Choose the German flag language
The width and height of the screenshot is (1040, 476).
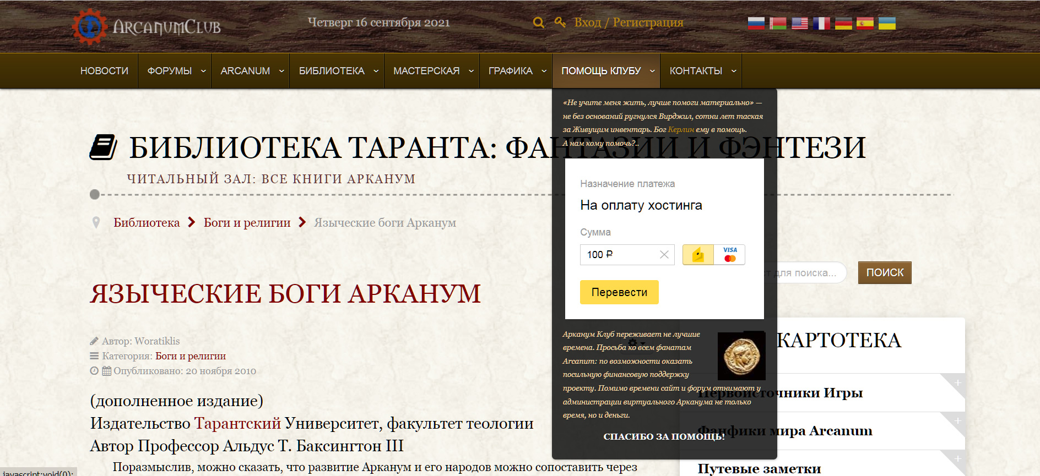(x=843, y=23)
